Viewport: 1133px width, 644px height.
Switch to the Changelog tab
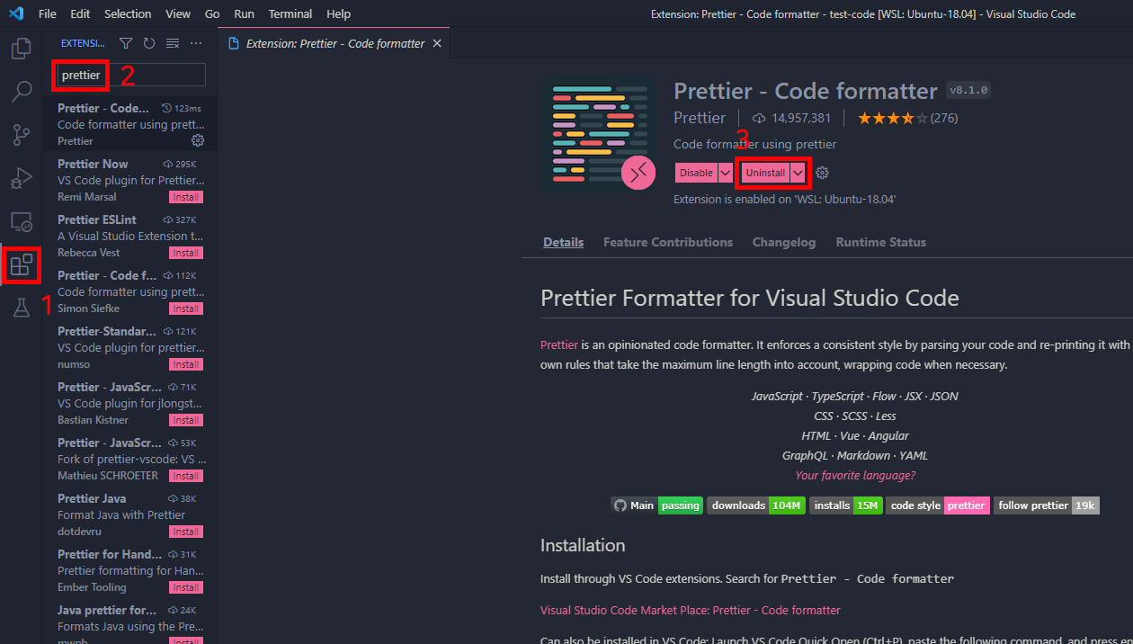(784, 242)
